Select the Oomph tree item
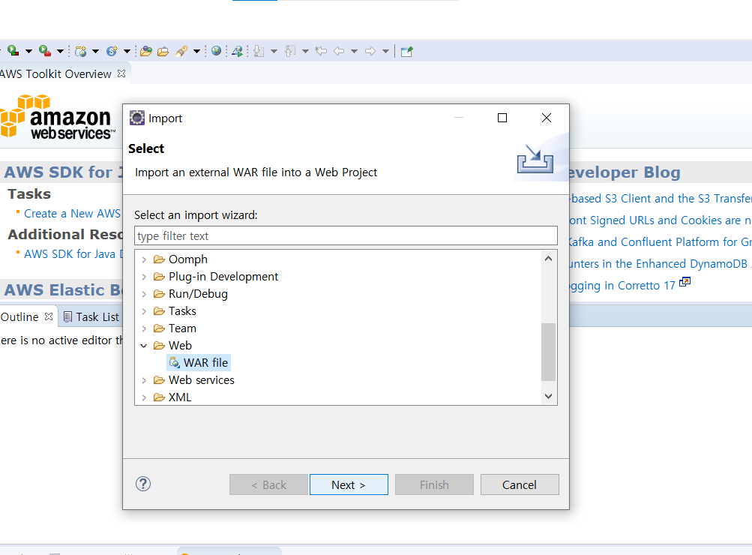 (x=181, y=259)
